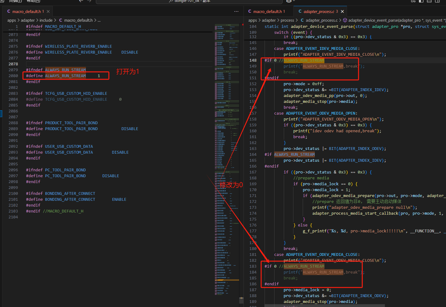
Task: Click '#if ALWAYS_RUN_STREAM' on line 164
Action: (289, 154)
